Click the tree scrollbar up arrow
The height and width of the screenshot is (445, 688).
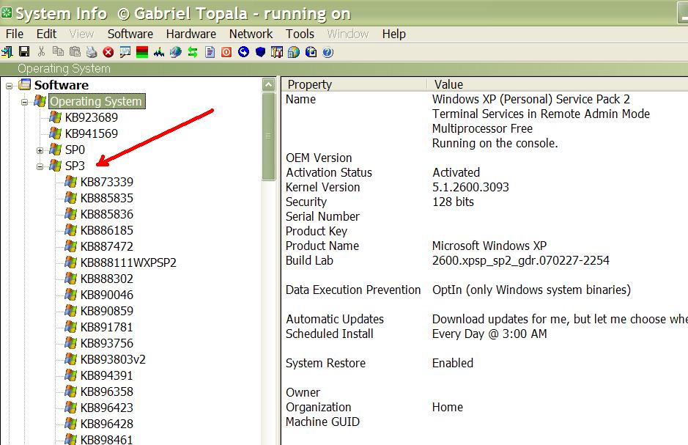[268, 84]
